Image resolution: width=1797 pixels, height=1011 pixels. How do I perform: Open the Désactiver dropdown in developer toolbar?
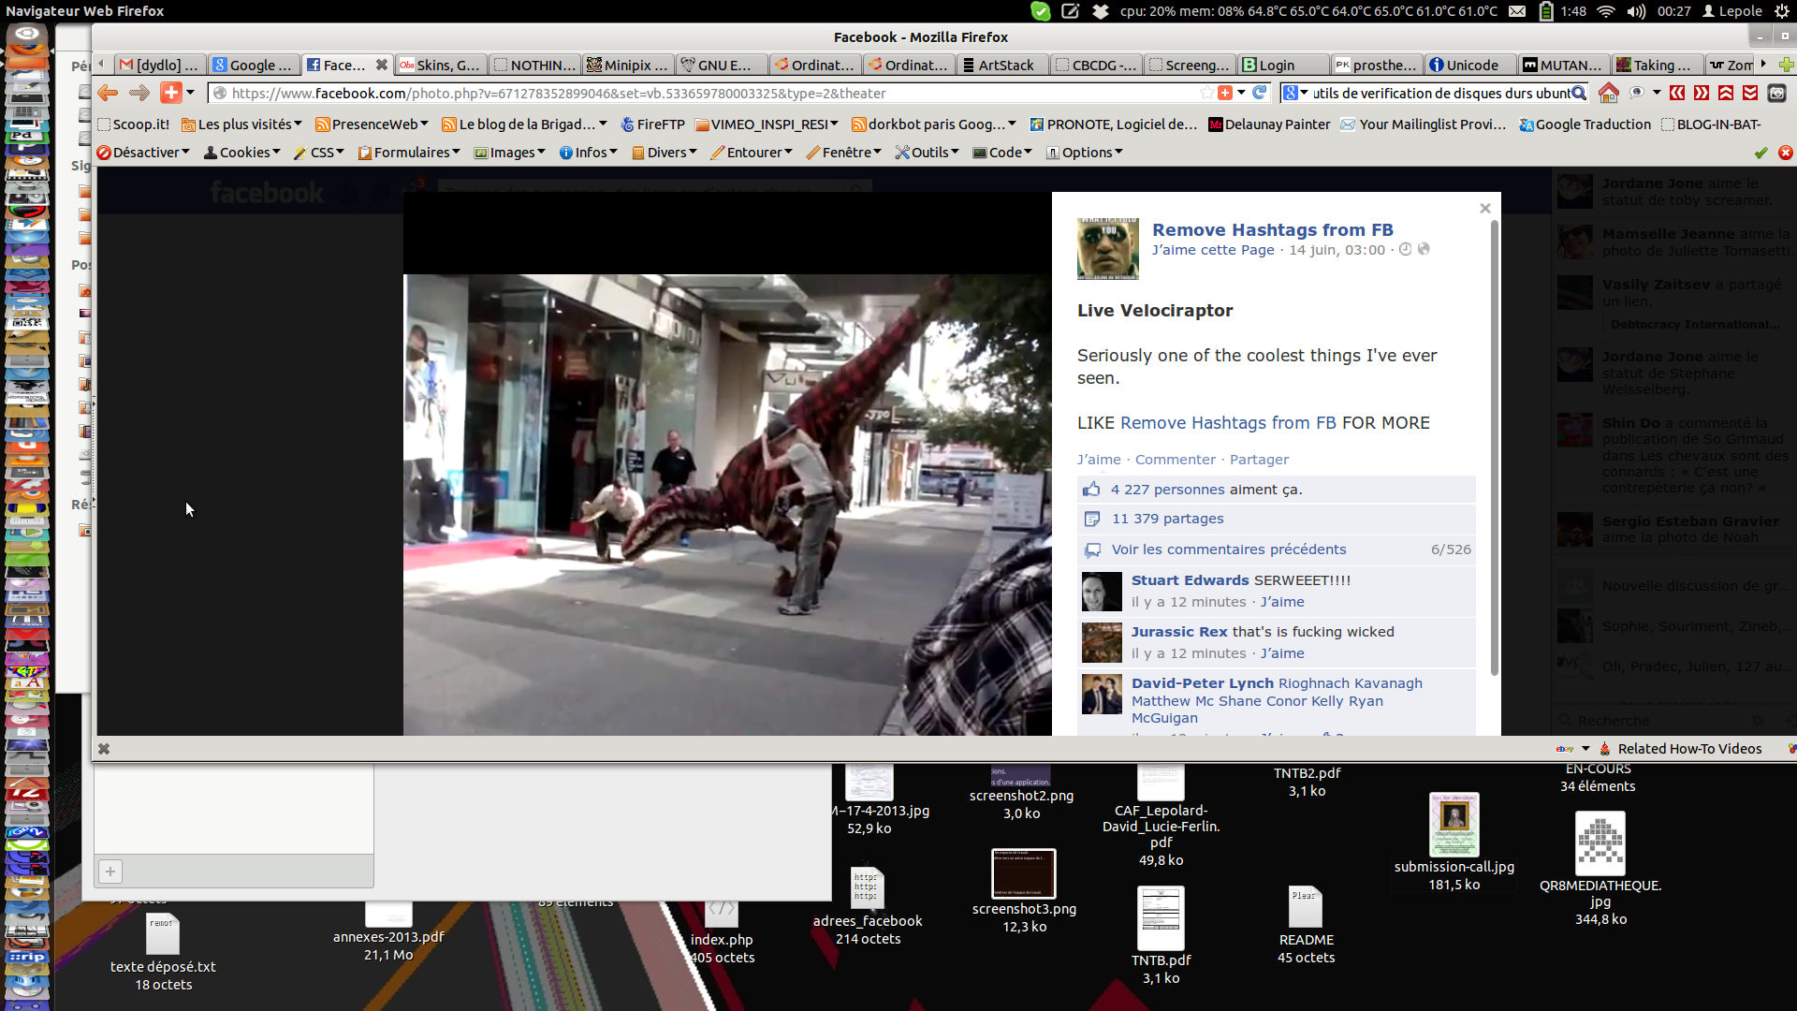[143, 153]
